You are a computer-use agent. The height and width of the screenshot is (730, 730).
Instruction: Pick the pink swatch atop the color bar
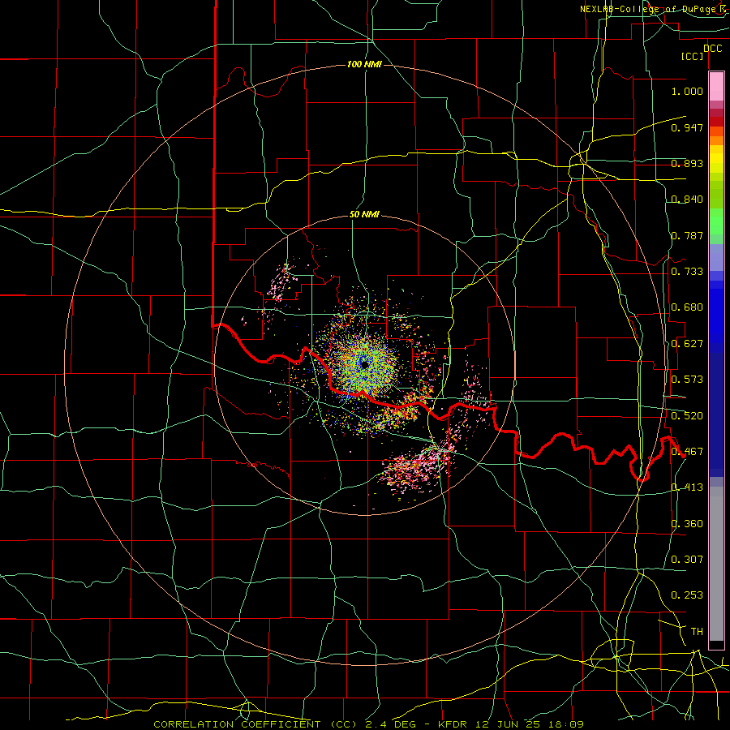pyautogui.click(x=716, y=87)
